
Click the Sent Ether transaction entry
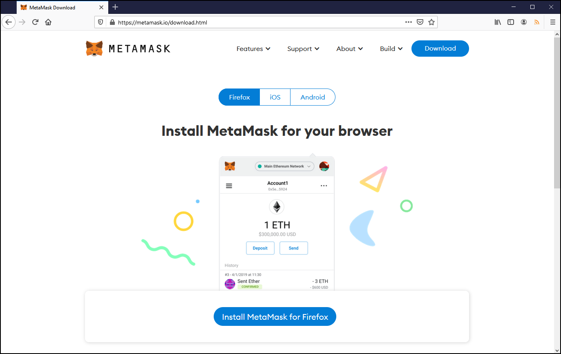coord(277,281)
